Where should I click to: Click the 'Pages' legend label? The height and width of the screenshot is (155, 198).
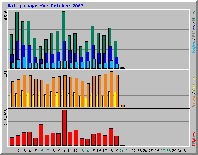(x=193, y=47)
